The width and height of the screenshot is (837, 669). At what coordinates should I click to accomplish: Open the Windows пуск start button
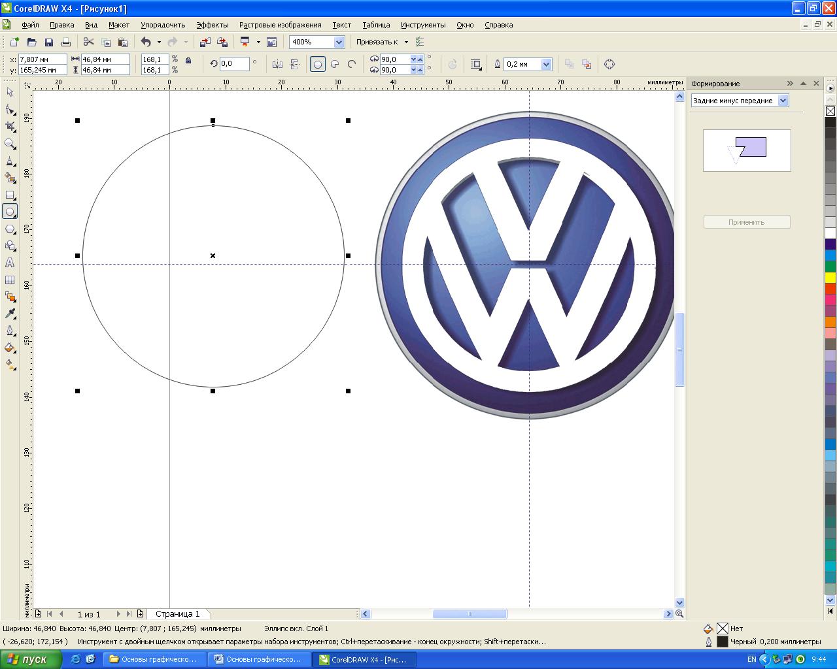pyautogui.click(x=31, y=659)
